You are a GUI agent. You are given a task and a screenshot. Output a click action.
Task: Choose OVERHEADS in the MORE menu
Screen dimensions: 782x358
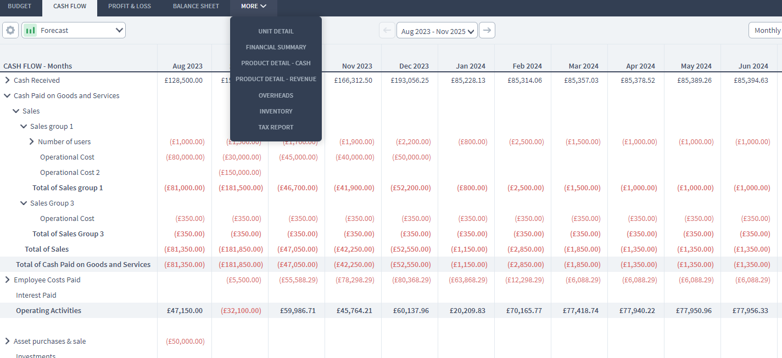(x=276, y=95)
